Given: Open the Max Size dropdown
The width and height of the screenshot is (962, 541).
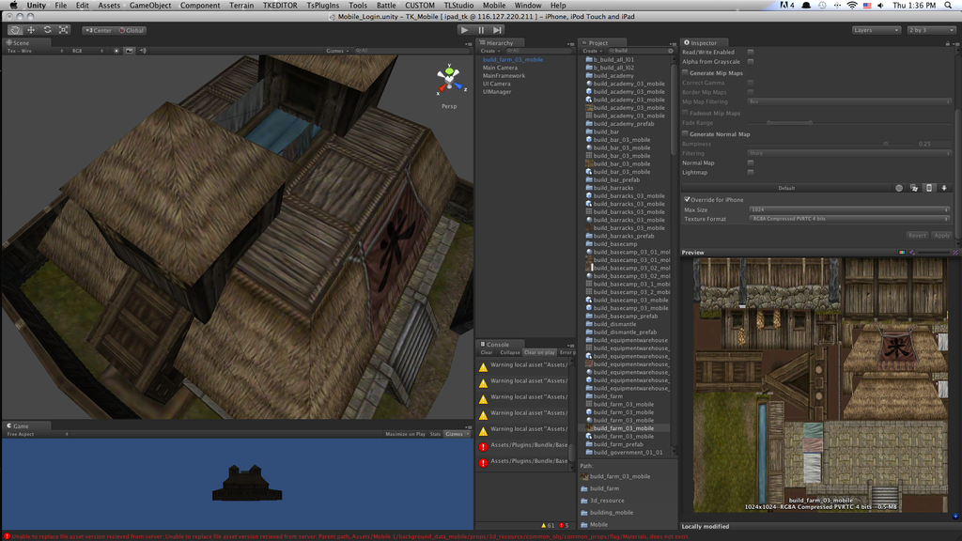Looking at the screenshot, I should point(849,209).
